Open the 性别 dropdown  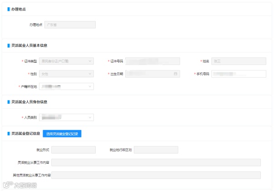coord(66,74)
